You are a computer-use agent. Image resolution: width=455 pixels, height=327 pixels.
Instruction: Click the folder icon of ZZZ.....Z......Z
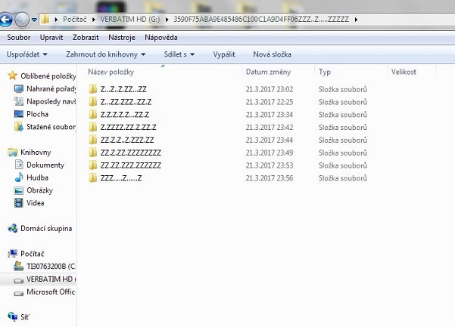[x=93, y=178]
